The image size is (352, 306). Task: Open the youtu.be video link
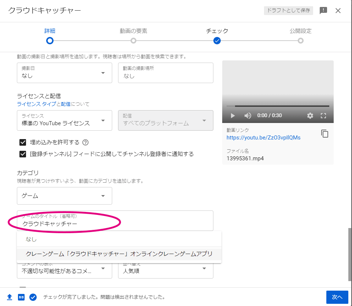point(263,138)
